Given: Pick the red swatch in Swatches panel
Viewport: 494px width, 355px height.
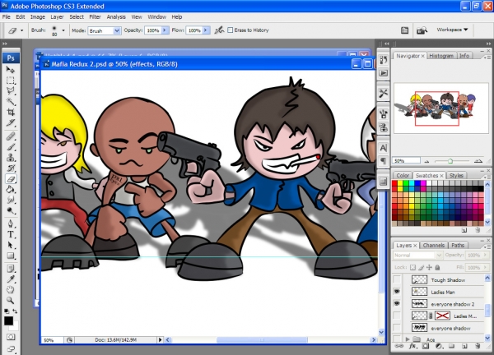Looking at the screenshot, I should coord(394,183).
